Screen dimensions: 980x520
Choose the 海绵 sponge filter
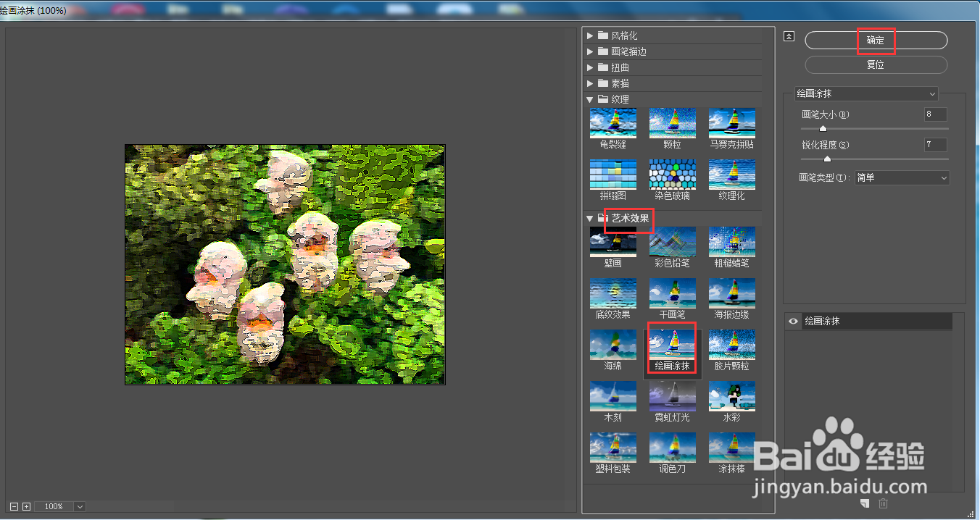(613, 345)
